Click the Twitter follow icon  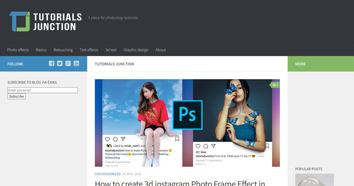point(60,64)
